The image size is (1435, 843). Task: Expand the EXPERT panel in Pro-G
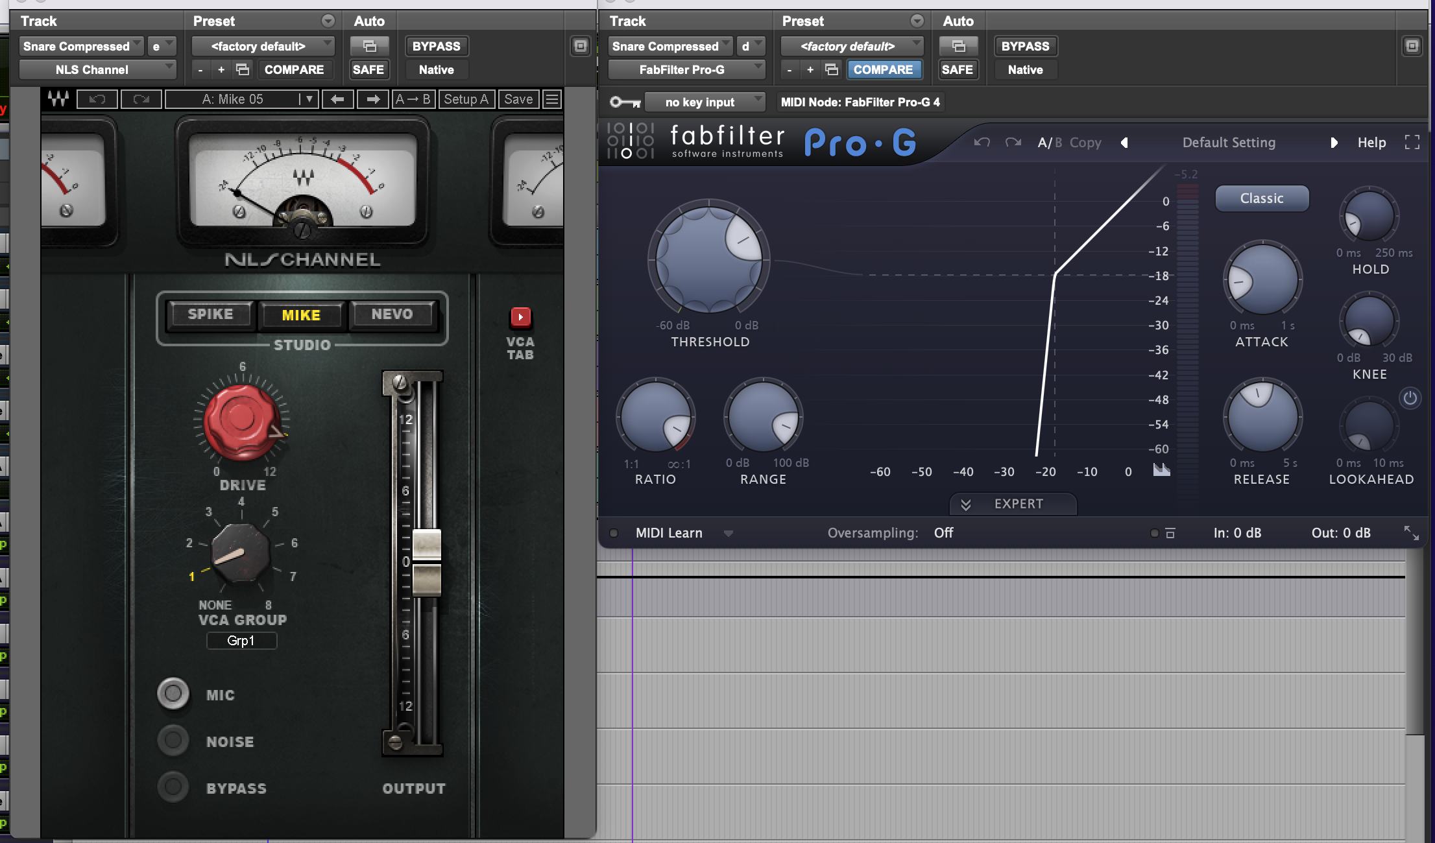[x=1013, y=504]
